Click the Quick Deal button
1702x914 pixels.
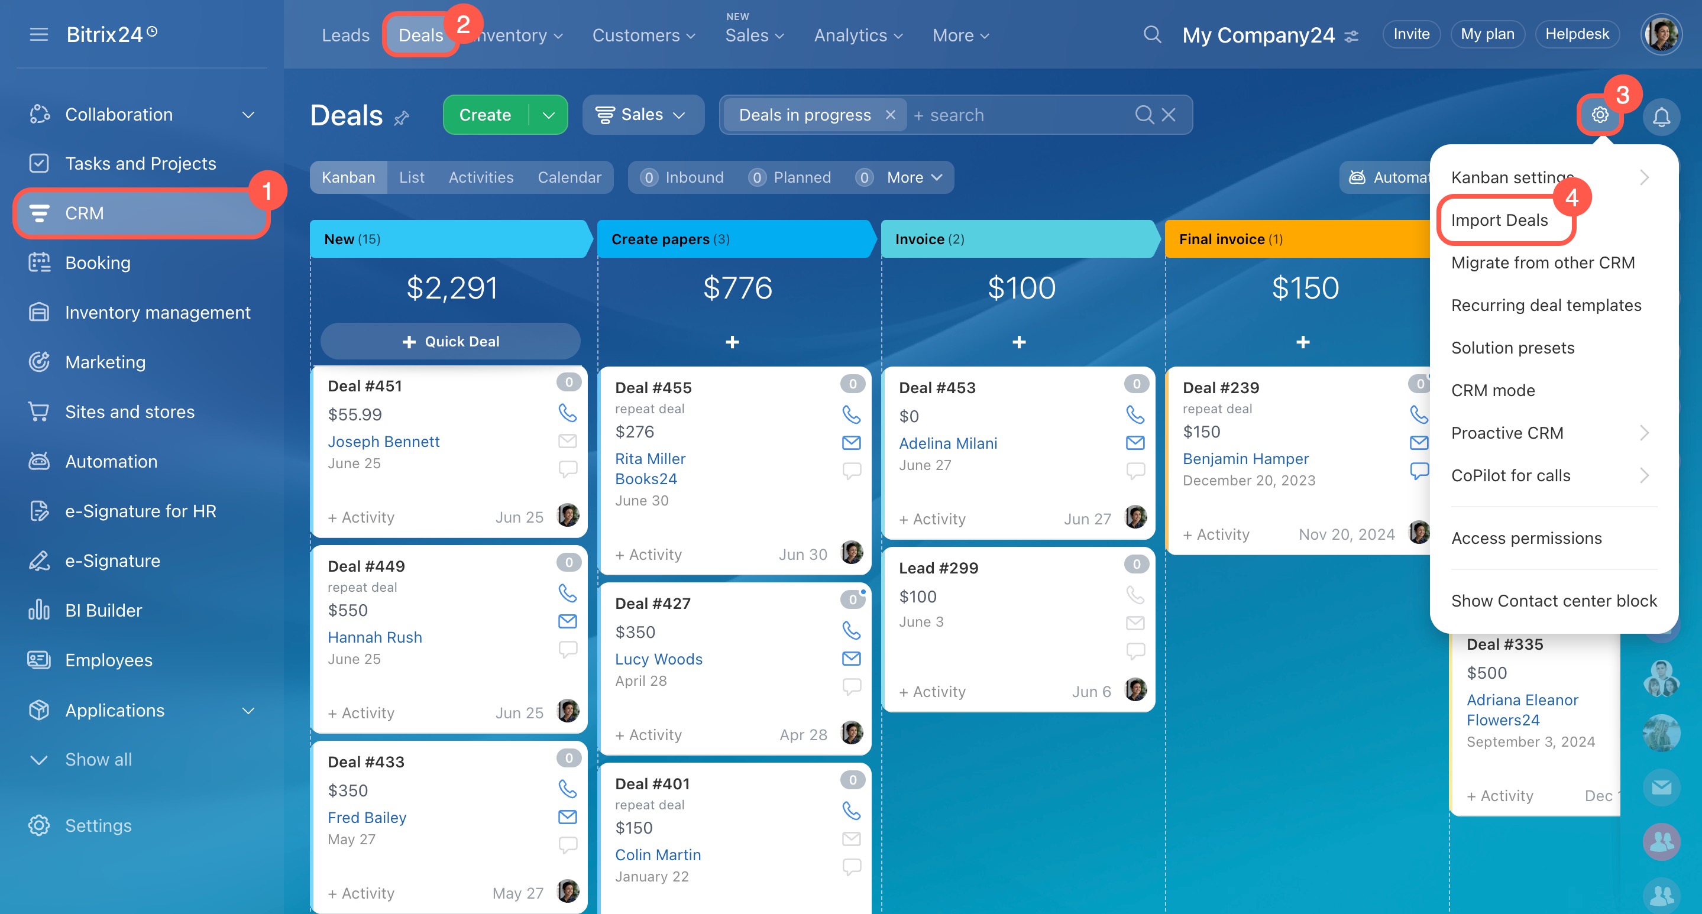450,342
